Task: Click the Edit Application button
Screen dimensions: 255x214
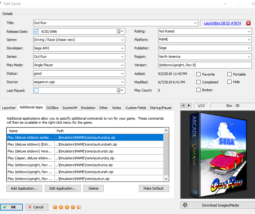Action: [63, 188]
